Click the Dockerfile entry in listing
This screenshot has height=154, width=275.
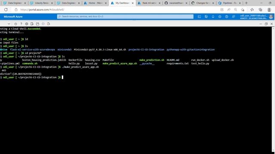click(76, 60)
